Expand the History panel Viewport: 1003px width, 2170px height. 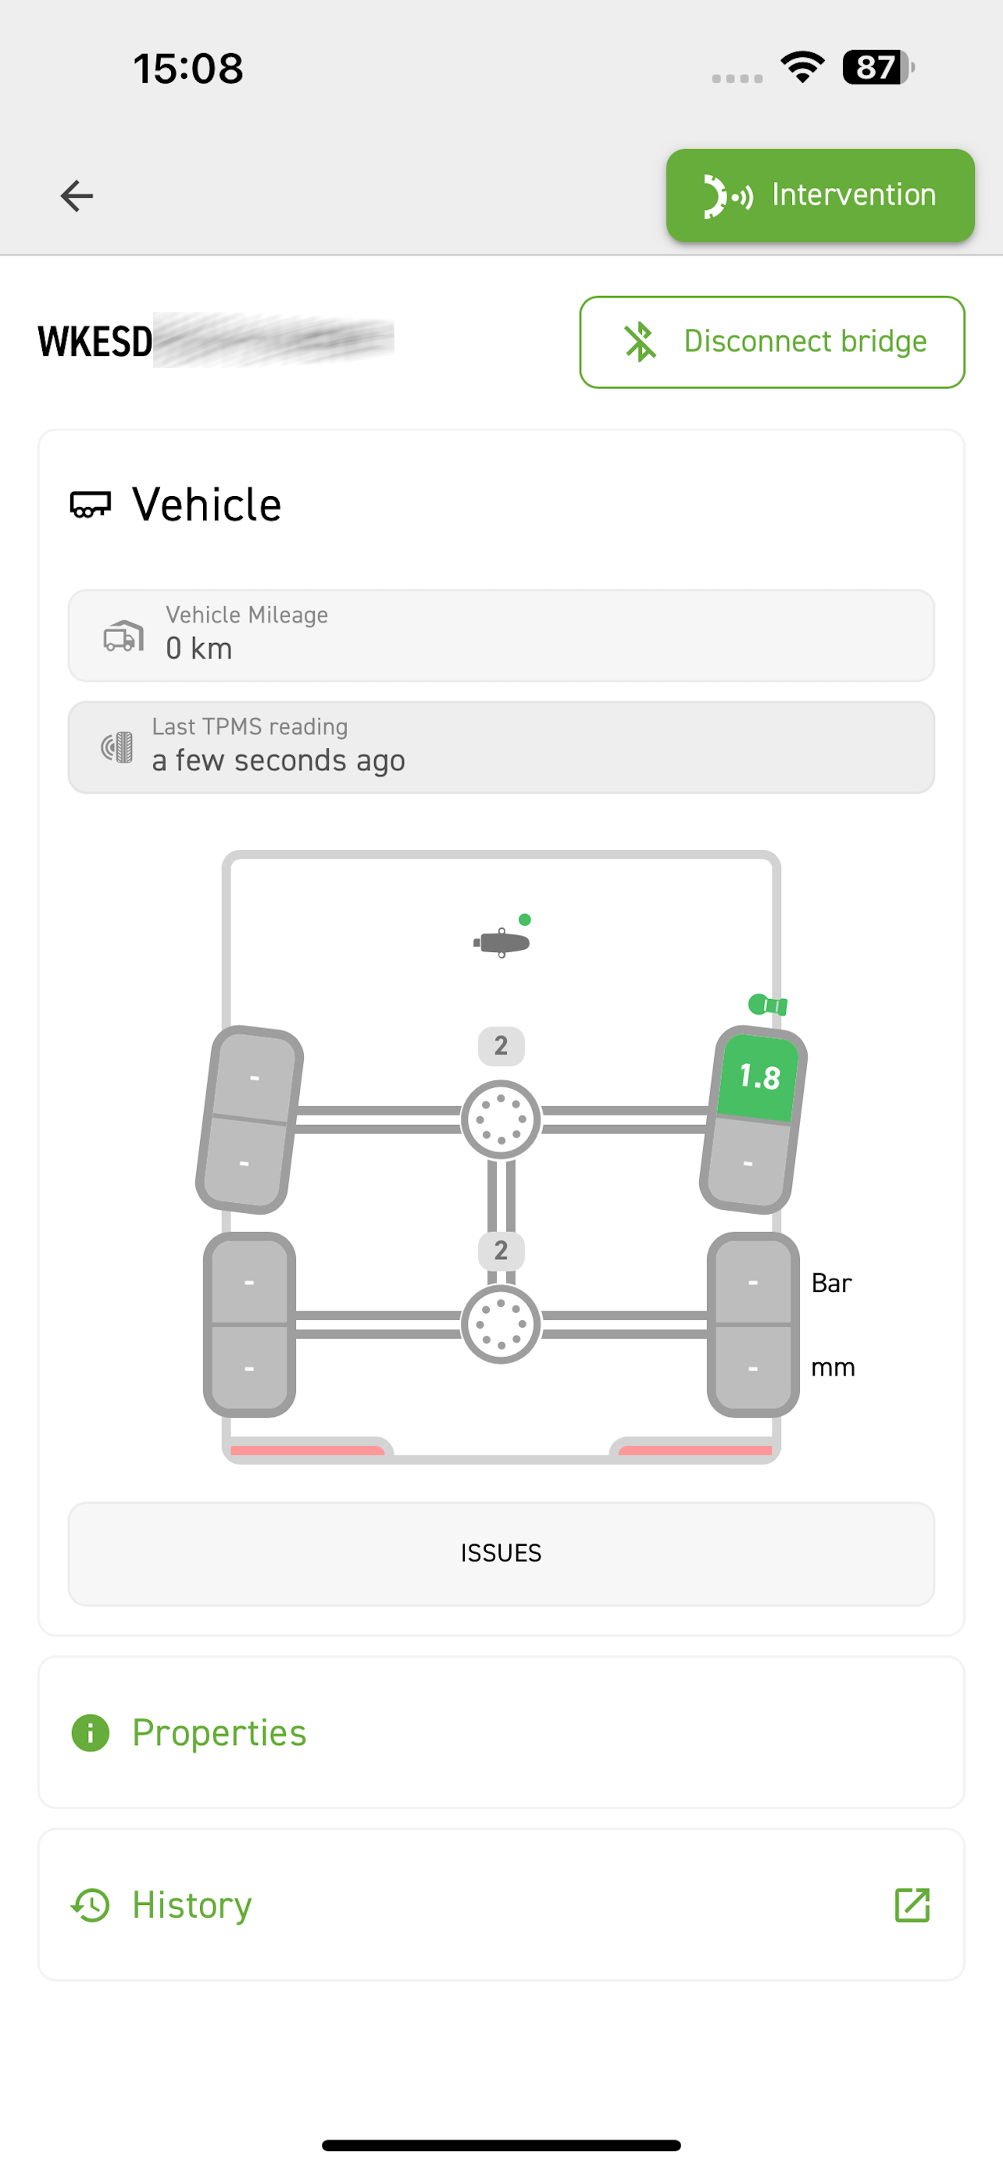[501, 1904]
